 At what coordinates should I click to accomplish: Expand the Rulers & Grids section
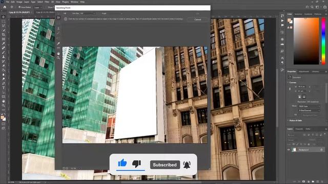tap(288, 121)
